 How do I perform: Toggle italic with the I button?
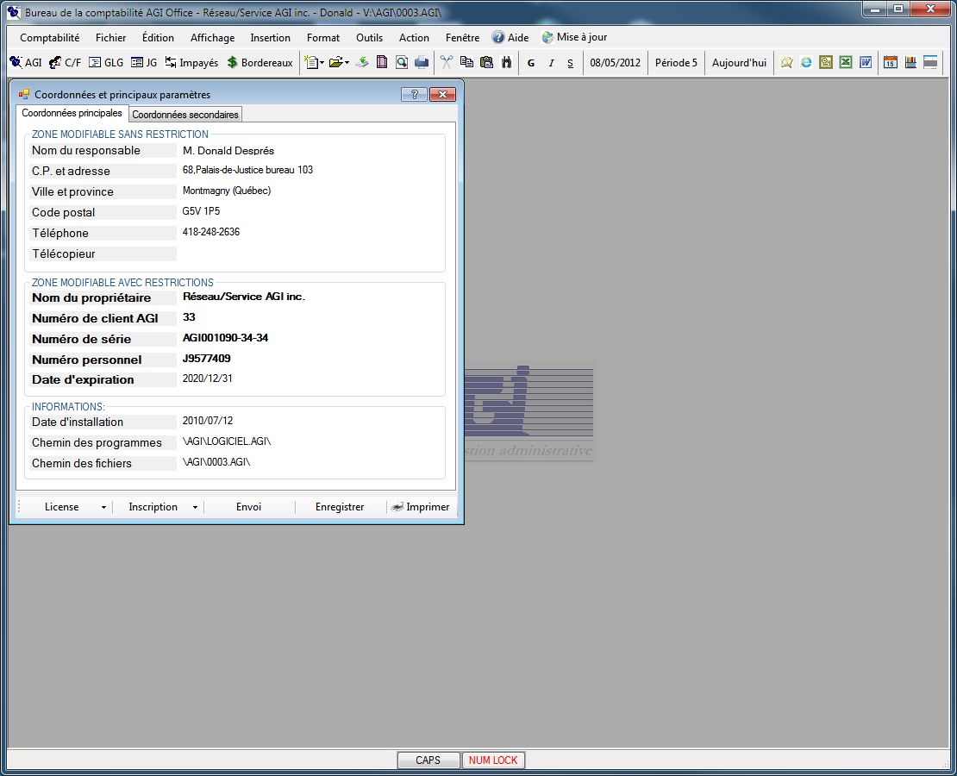coord(551,63)
